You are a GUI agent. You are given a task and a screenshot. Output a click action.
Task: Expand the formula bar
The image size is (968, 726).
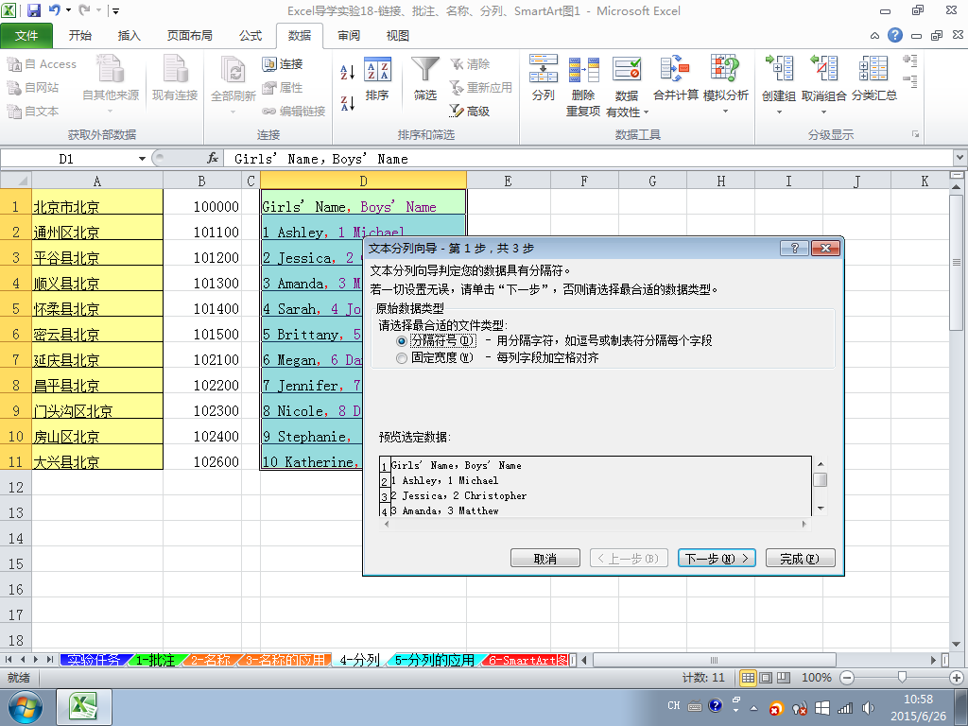click(960, 159)
